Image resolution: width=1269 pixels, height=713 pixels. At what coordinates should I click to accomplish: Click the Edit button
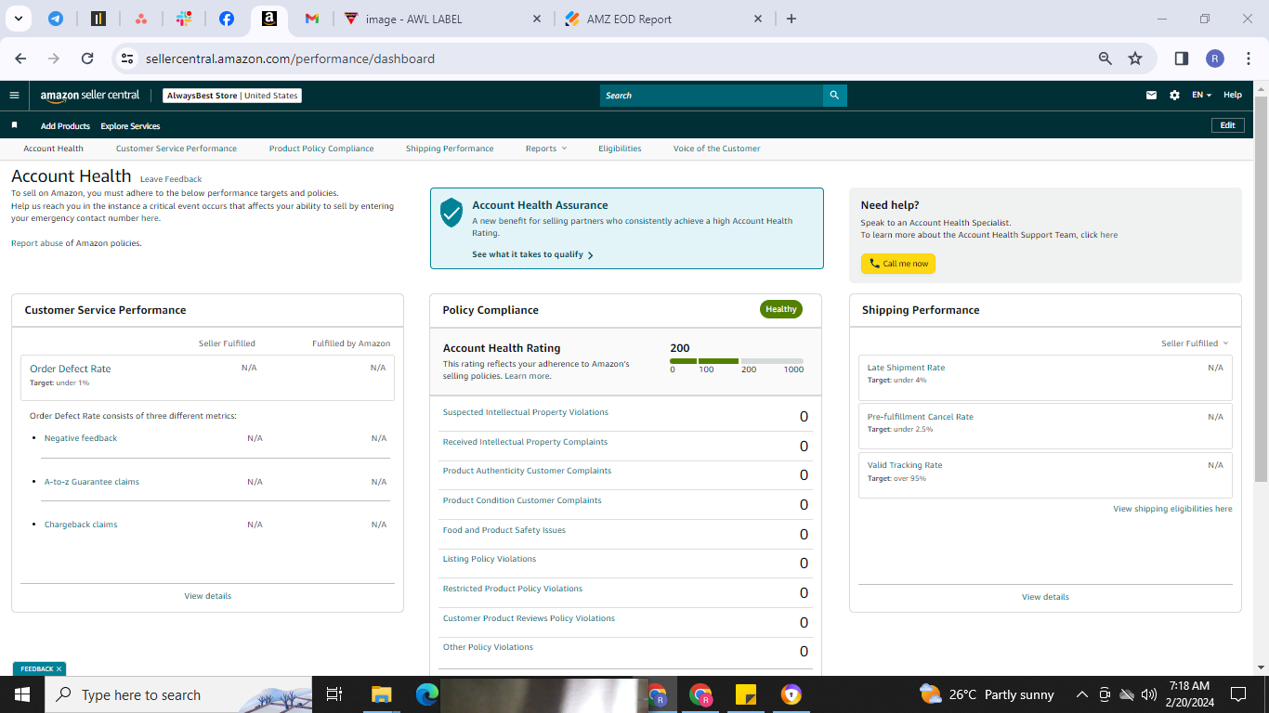(x=1227, y=125)
